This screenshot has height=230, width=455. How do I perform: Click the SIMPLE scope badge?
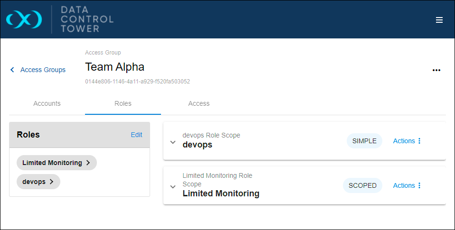[364, 141]
